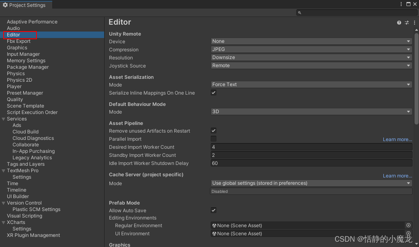Click the Project Settings gear icon

point(5,5)
